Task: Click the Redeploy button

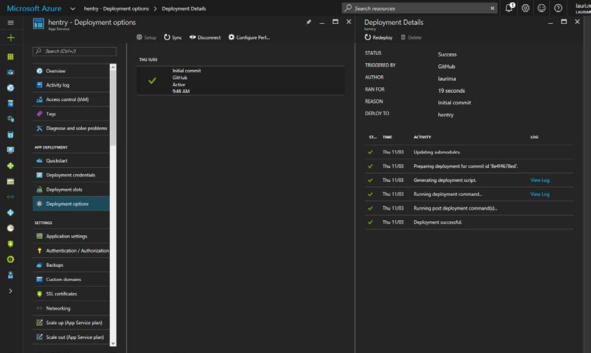Action: point(379,38)
